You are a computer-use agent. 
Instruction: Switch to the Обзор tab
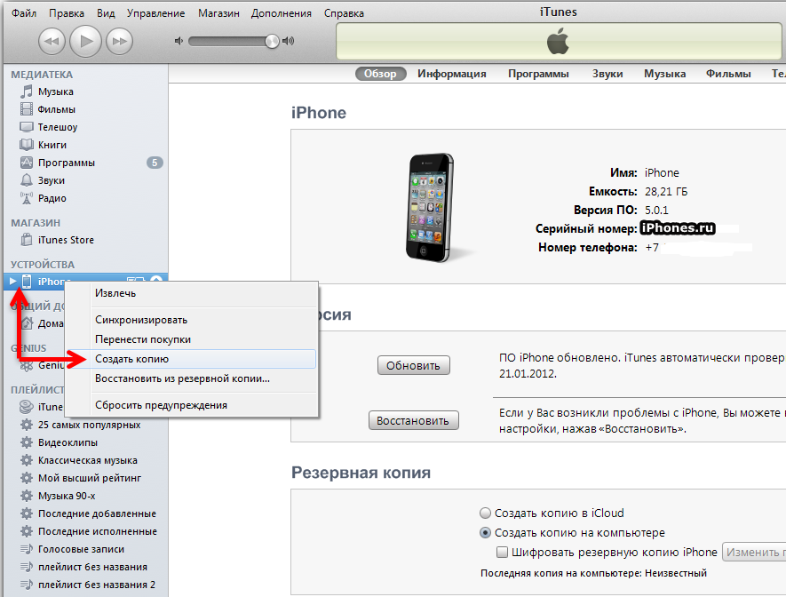(x=380, y=74)
